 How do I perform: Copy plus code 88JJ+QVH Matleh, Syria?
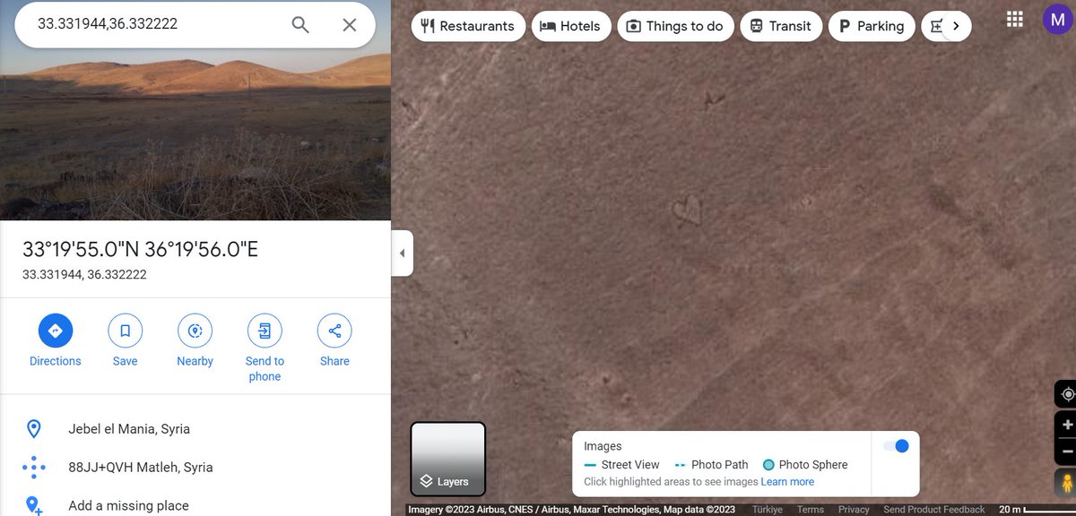pos(195,468)
